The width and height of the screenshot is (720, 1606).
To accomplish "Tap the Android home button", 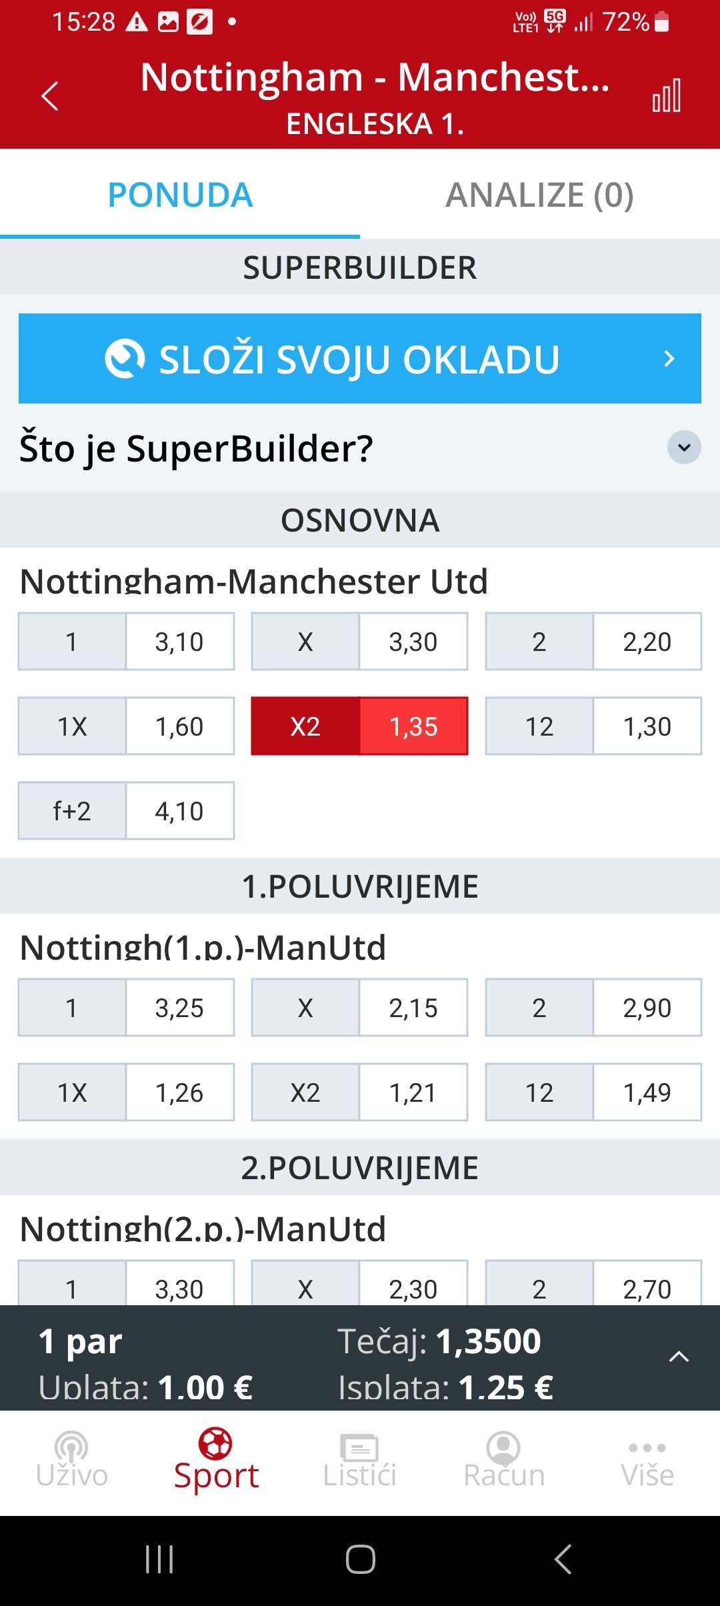I will click(361, 1559).
